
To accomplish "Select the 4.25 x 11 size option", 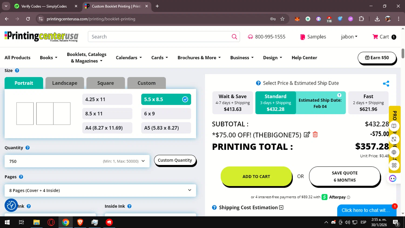I will tap(107, 99).
